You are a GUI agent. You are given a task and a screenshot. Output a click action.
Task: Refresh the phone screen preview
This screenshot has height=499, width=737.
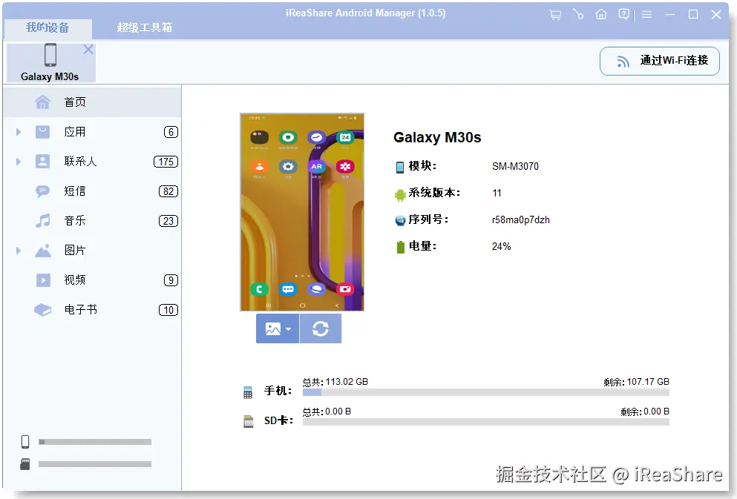pyautogui.click(x=321, y=328)
